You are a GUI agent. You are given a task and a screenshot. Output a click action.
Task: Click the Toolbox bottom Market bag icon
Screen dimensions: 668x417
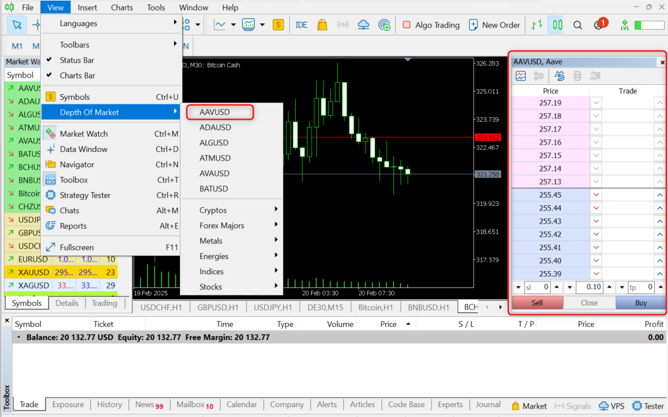(x=515, y=406)
